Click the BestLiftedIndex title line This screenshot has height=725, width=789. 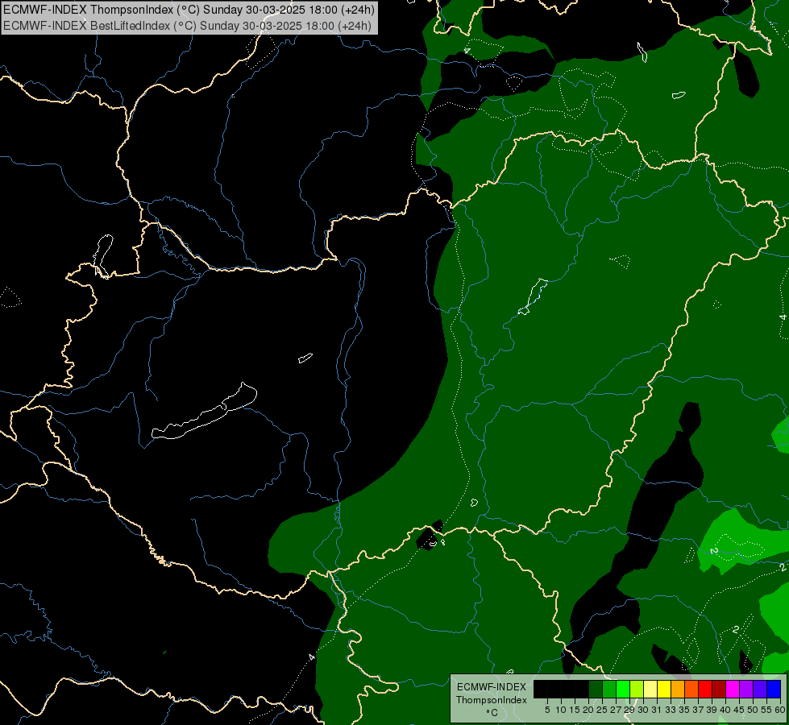[x=187, y=26]
